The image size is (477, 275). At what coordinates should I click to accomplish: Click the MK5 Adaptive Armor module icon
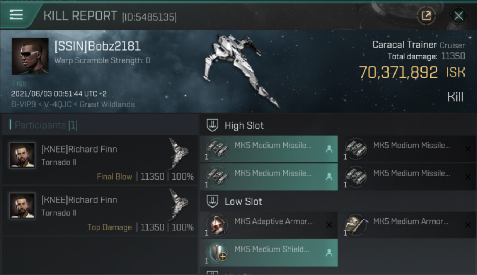(x=217, y=225)
